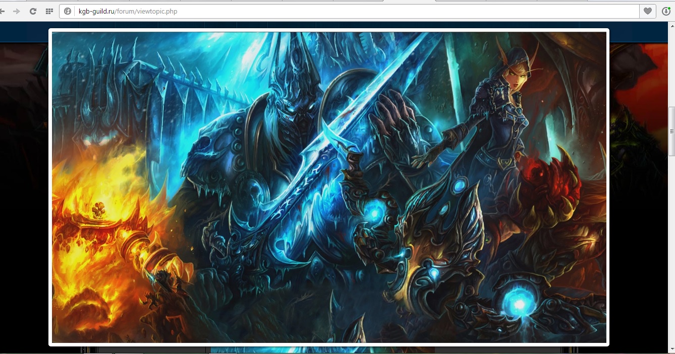Reload the kgb-guild.ru forum page
The height and width of the screenshot is (354, 675).
tap(33, 11)
